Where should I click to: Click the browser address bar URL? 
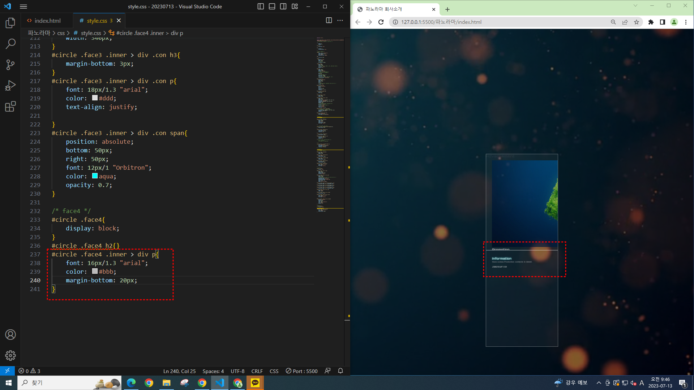[x=441, y=22]
